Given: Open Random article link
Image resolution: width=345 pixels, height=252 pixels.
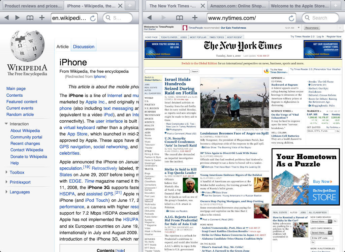Looking at the screenshot, I should pyautogui.click(x=20, y=115).
